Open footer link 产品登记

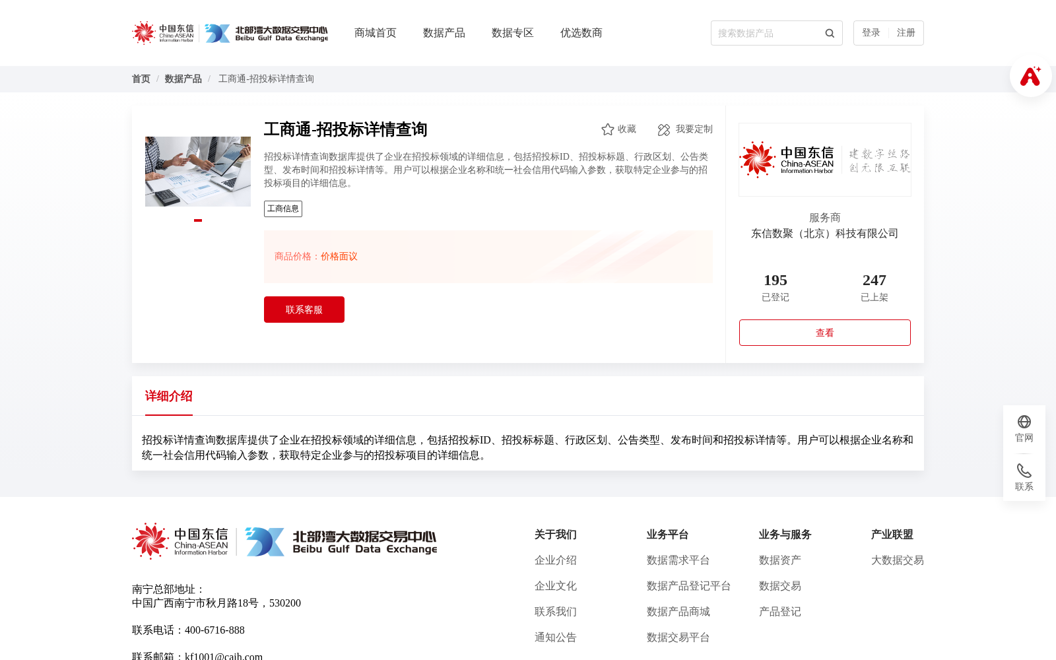[780, 612]
